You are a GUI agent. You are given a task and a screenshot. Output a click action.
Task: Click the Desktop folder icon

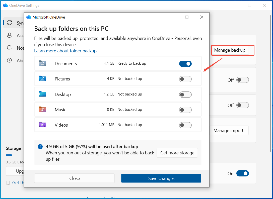[x=43, y=94]
